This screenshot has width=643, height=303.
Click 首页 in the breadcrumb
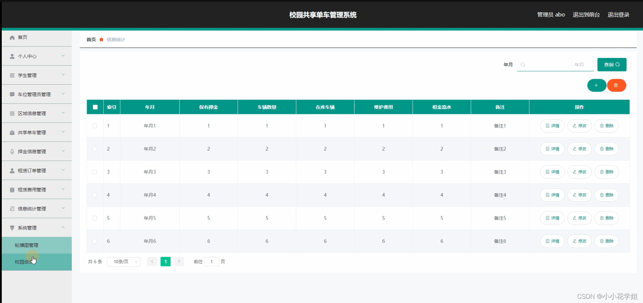91,39
